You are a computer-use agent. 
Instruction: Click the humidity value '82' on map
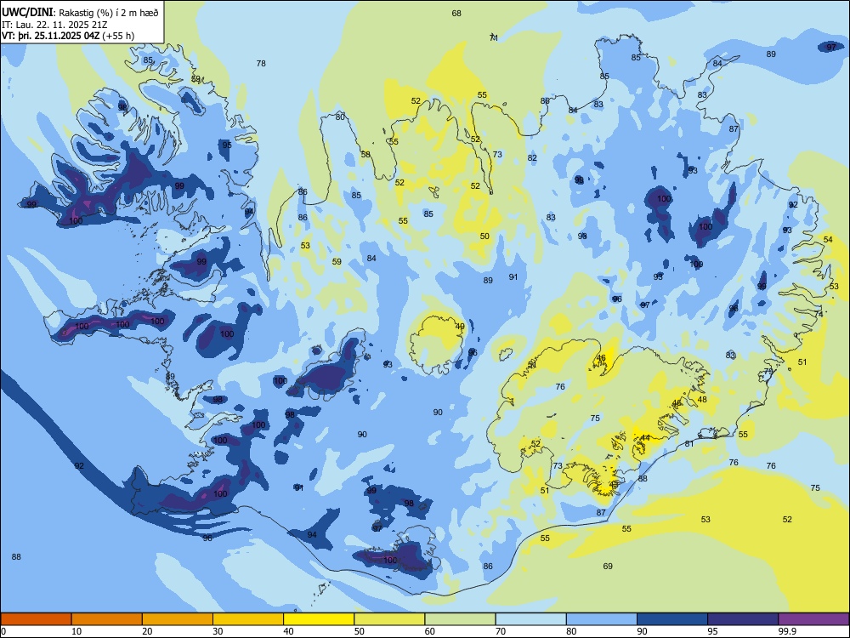532,158
